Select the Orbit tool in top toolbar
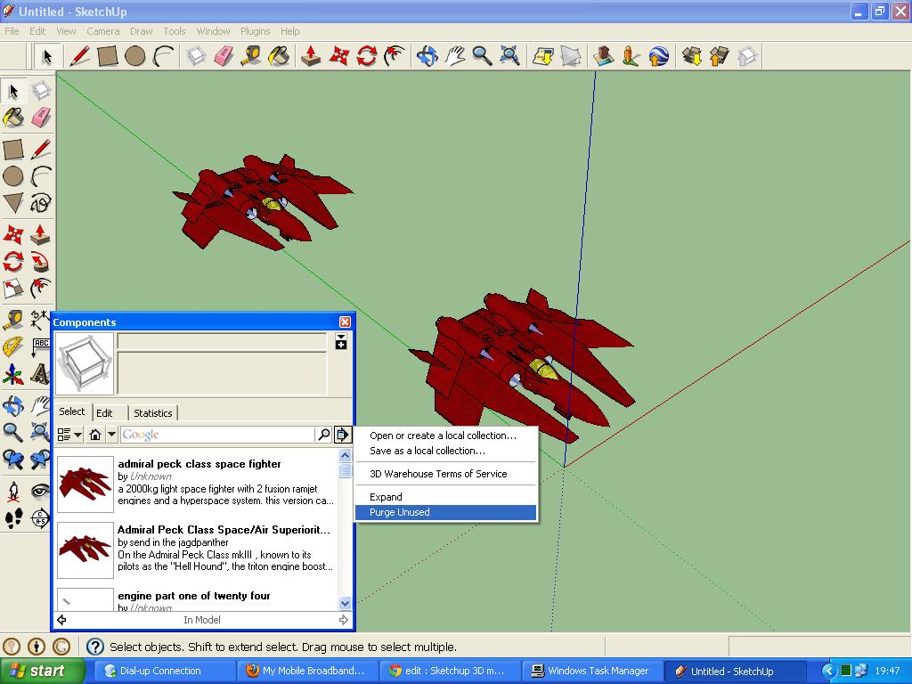 [x=427, y=56]
